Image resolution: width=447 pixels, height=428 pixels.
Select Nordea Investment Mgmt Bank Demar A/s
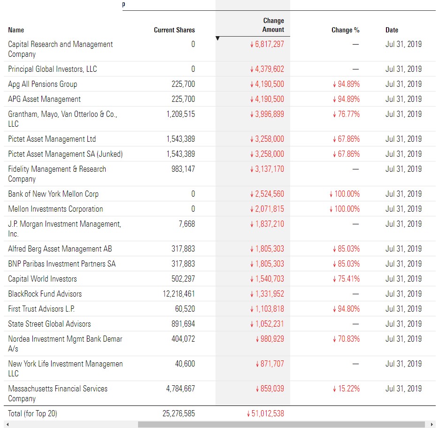pos(65,344)
